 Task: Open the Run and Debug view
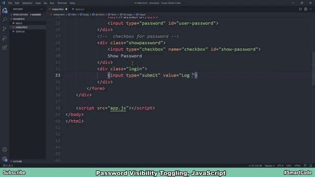(x=4, y=38)
